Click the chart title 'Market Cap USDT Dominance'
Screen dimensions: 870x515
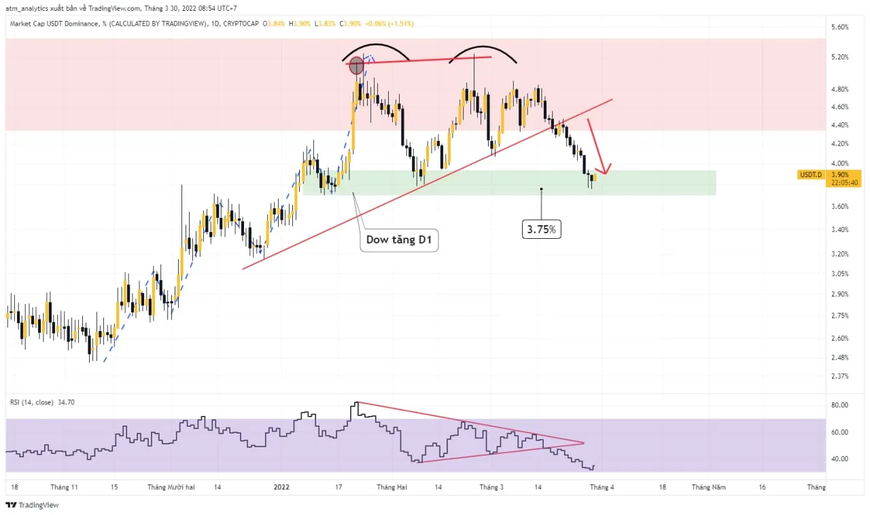(53, 23)
